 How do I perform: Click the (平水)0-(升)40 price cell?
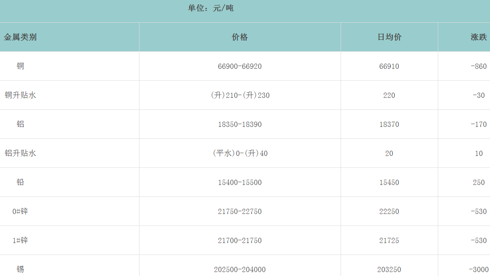point(240,154)
